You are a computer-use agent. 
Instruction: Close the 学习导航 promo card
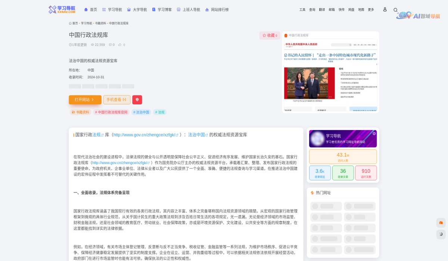point(373,133)
